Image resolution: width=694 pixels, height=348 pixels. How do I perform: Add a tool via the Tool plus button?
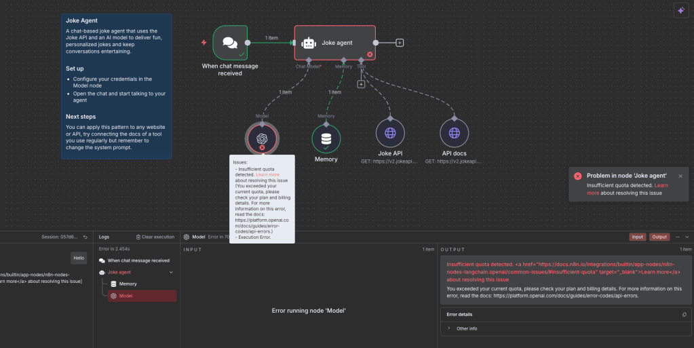point(361,84)
